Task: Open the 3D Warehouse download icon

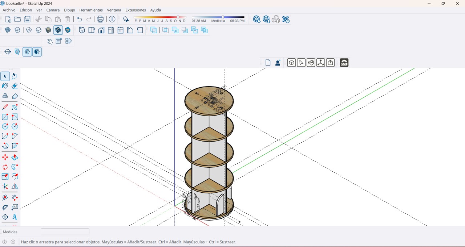Action: 256,19
